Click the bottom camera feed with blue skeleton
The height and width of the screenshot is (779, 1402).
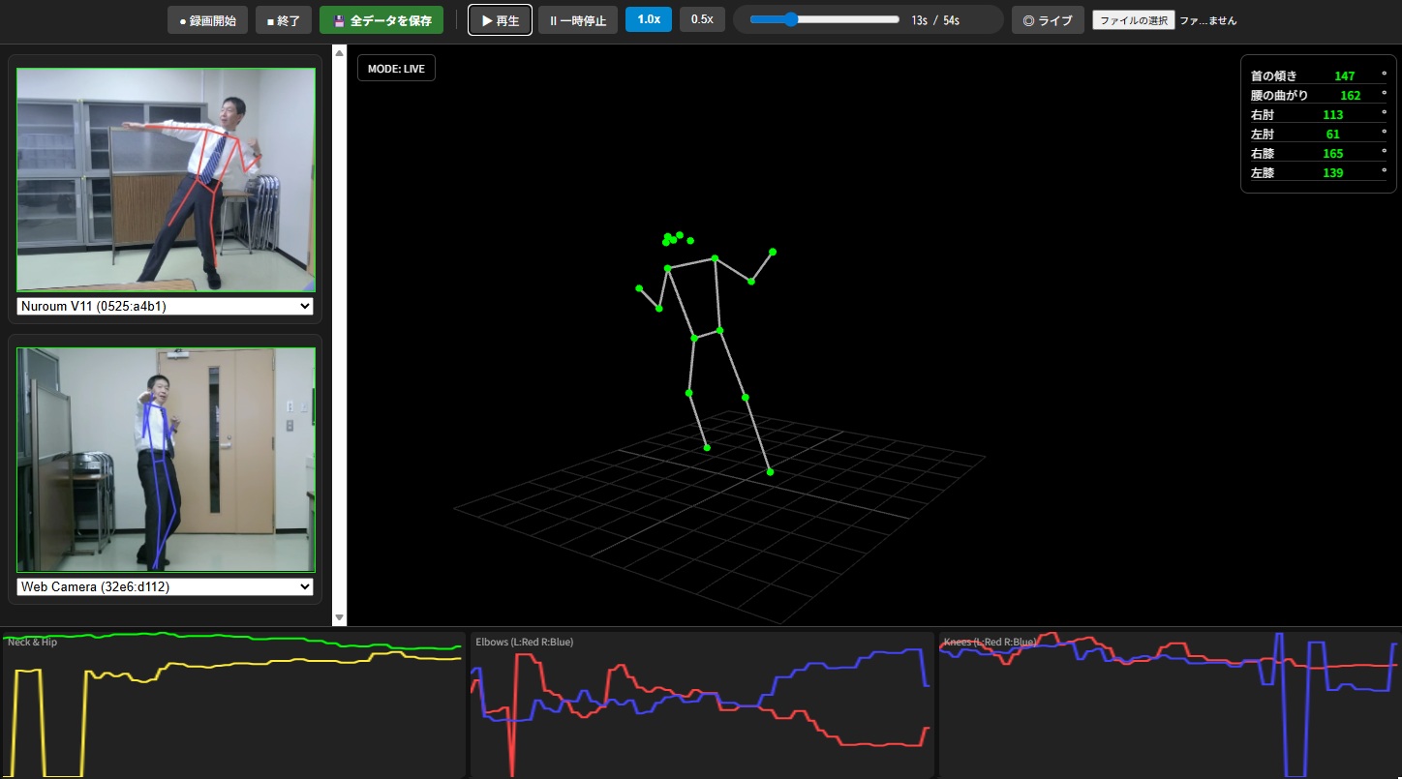(x=166, y=460)
